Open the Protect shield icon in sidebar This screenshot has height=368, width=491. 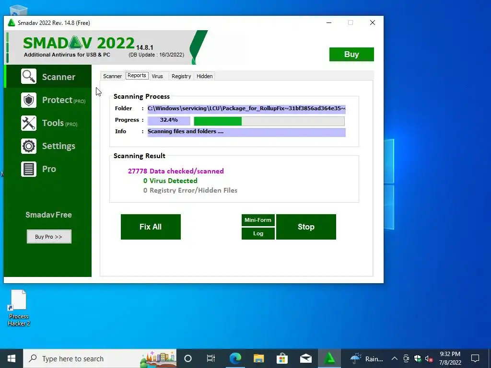pyautogui.click(x=29, y=100)
